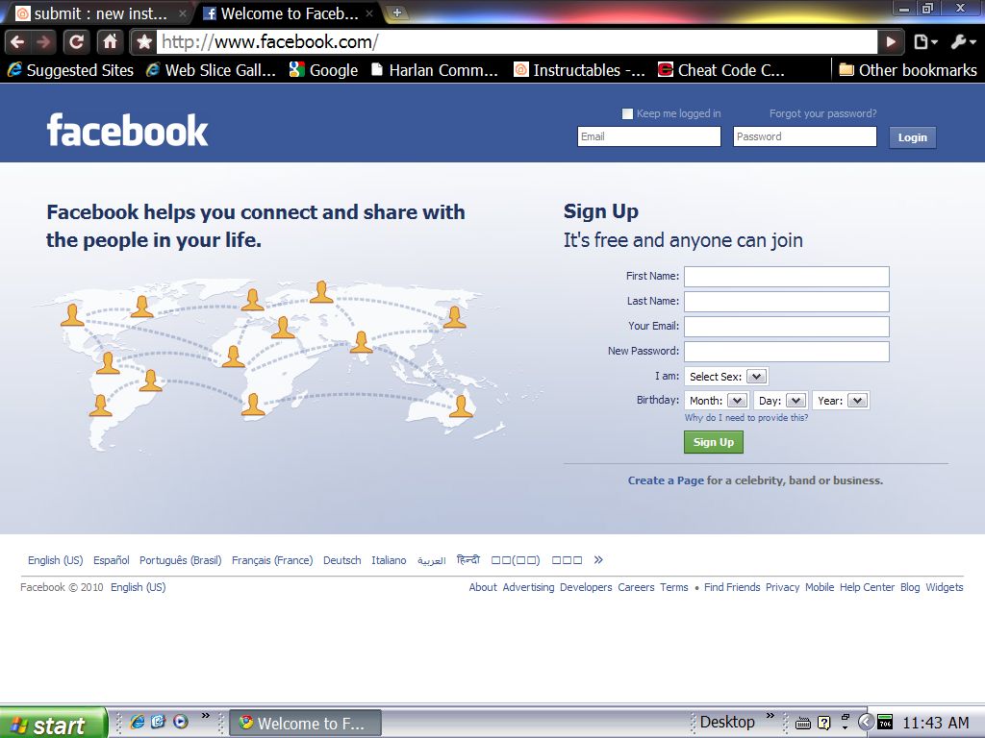Focus the login Password field
This screenshot has height=738, width=985.
[x=805, y=136]
